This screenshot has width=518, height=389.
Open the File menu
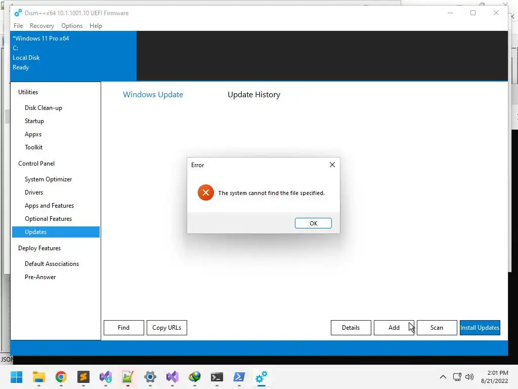18,26
